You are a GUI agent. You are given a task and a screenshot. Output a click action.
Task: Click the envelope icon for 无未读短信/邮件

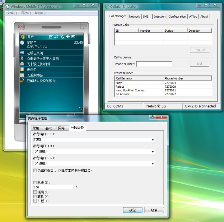(22, 64)
